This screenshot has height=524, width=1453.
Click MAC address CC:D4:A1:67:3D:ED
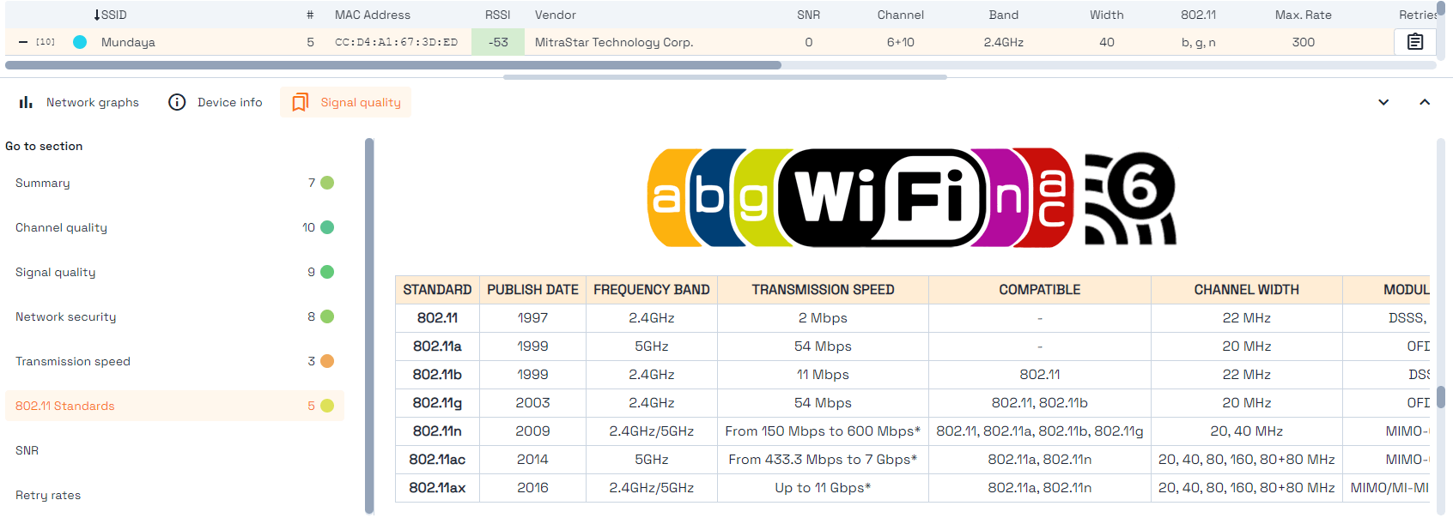click(396, 42)
